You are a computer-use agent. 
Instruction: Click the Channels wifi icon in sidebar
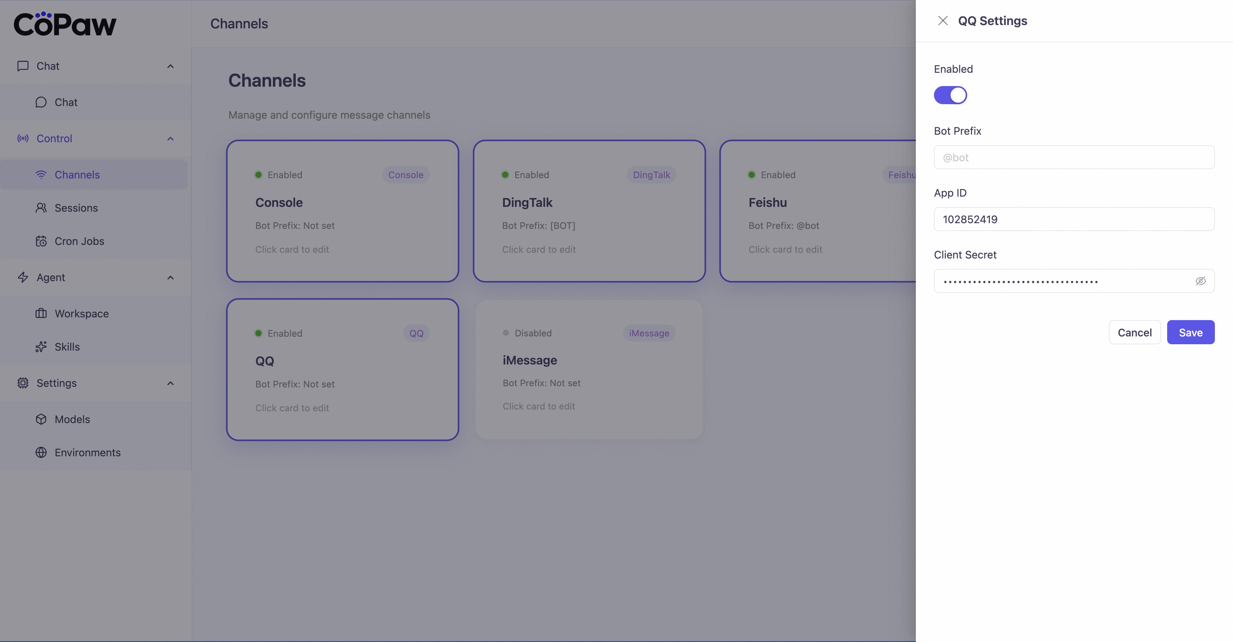(x=41, y=175)
